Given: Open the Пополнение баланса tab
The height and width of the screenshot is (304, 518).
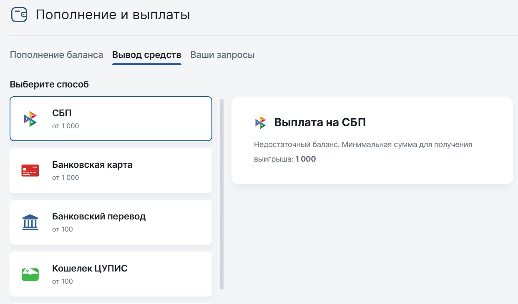Looking at the screenshot, I should point(56,55).
